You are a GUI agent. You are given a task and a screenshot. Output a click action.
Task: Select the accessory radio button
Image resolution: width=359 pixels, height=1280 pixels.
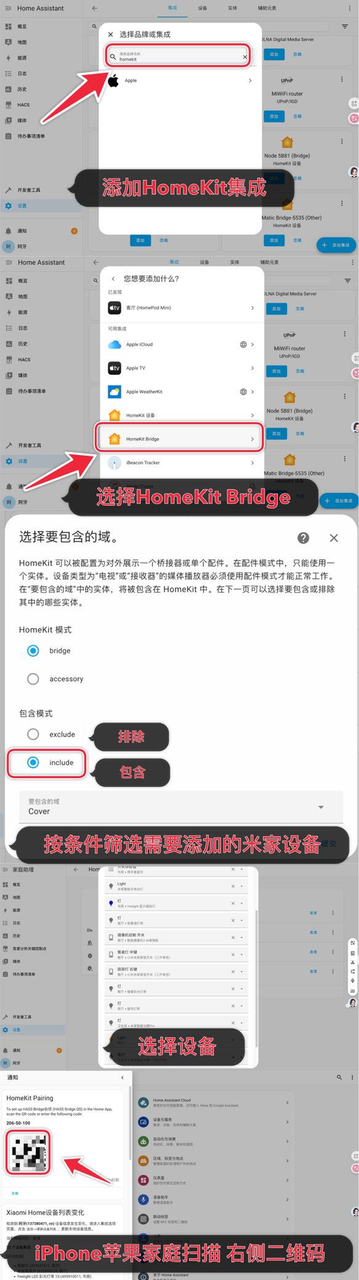click(x=33, y=679)
